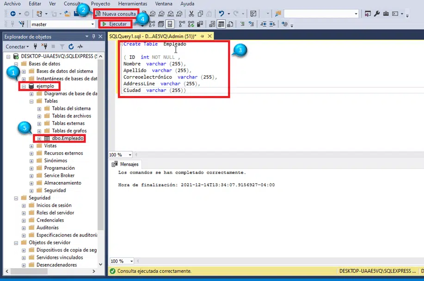The width and height of the screenshot is (424, 281).
Task: Click the Cut scissors icon
Action: pos(192,14)
